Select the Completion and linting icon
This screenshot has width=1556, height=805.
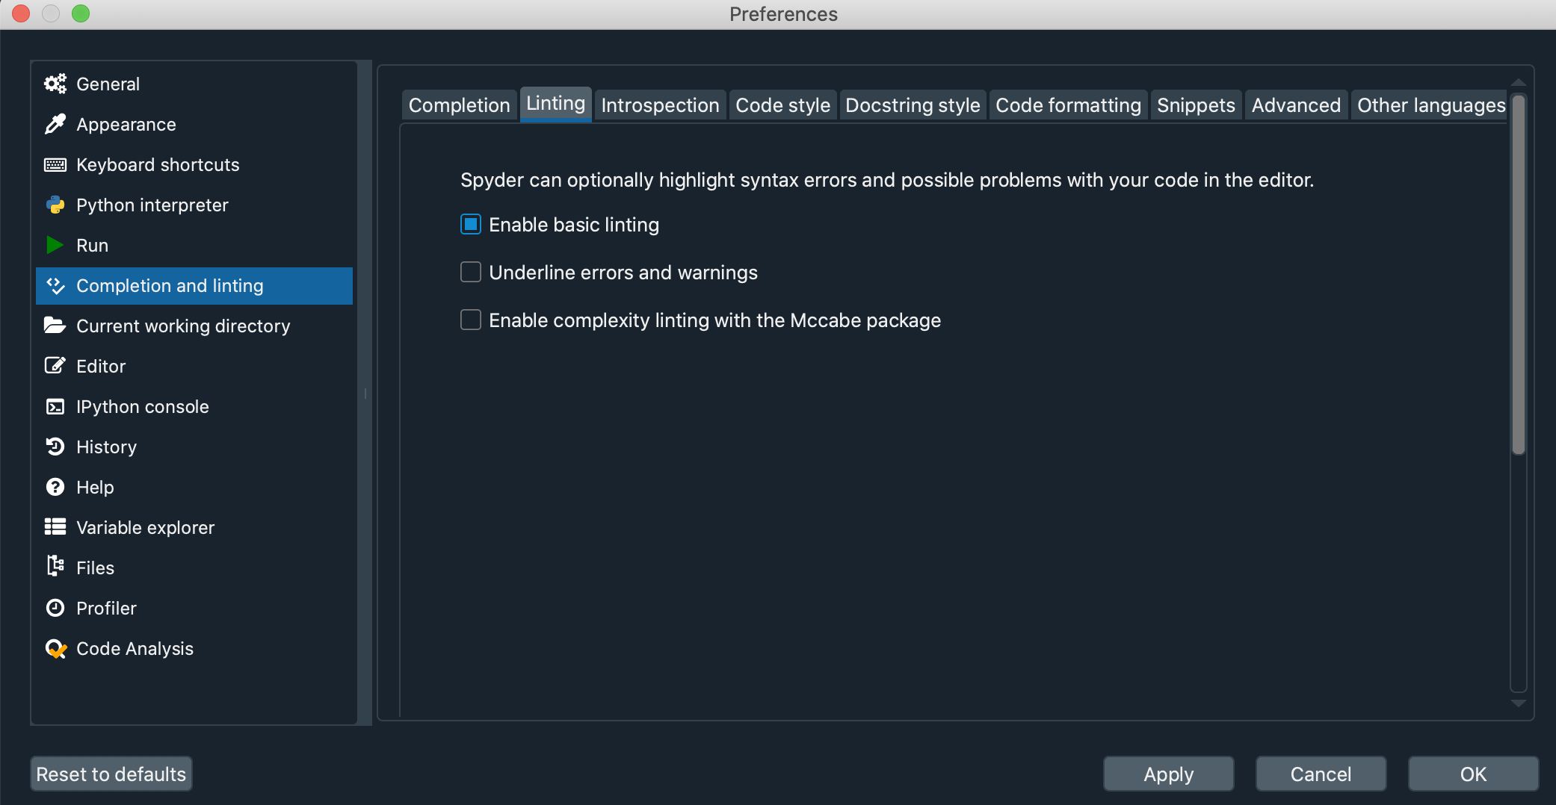(55, 285)
